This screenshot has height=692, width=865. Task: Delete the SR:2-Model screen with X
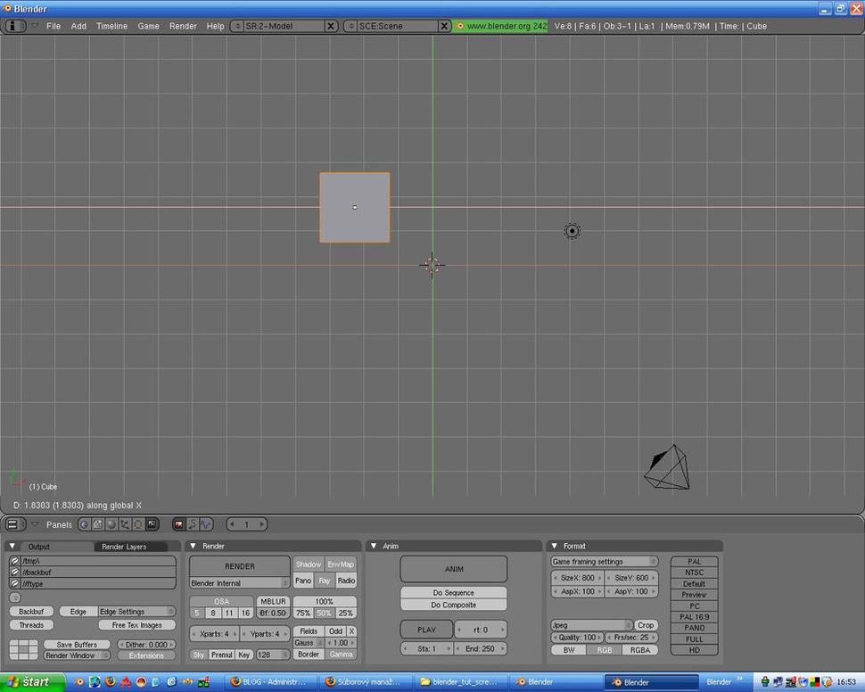click(331, 26)
